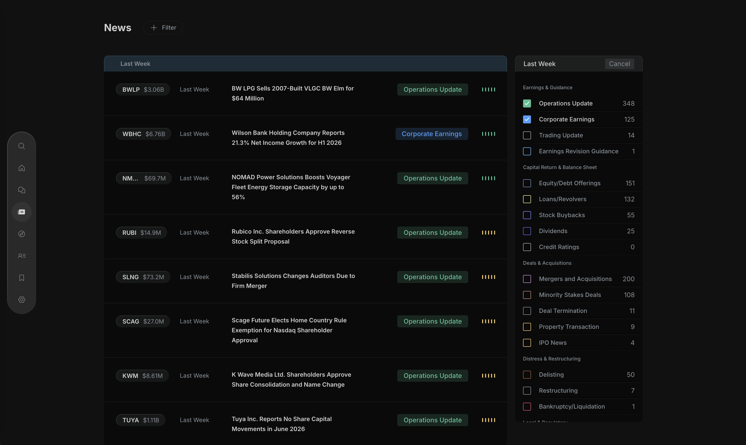Open the TUYA ticker chip
The width and height of the screenshot is (746, 445).
(140, 420)
